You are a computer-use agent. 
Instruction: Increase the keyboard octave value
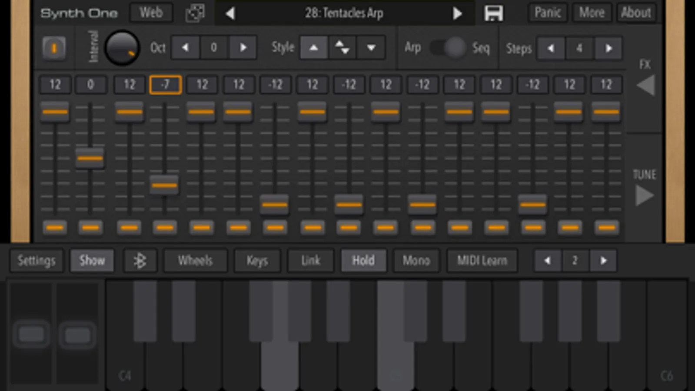[x=603, y=261]
